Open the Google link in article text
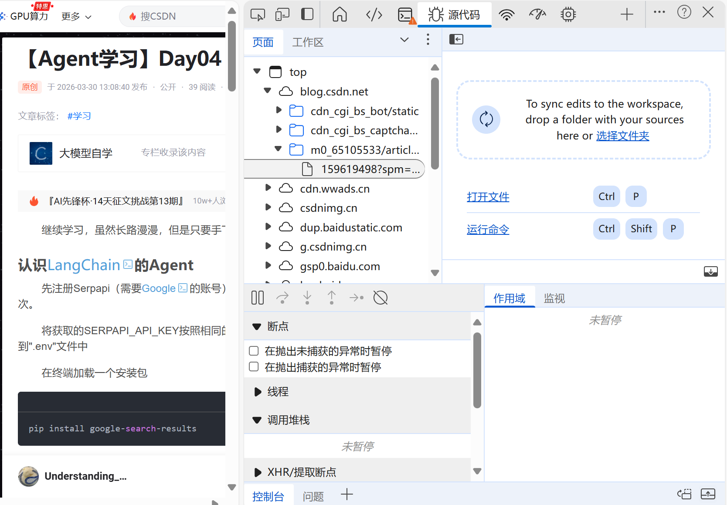The height and width of the screenshot is (505, 727). point(159,288)
